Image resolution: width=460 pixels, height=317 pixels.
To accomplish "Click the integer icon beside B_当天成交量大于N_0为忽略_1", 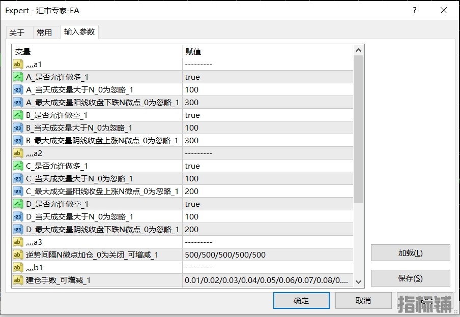I will tap(18, 128).
